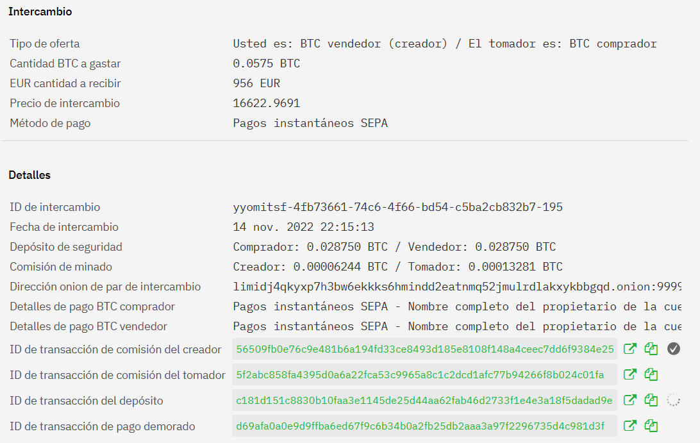Open creator commission transaction in block explorer
700x443 pixels.
coord(630,349)
